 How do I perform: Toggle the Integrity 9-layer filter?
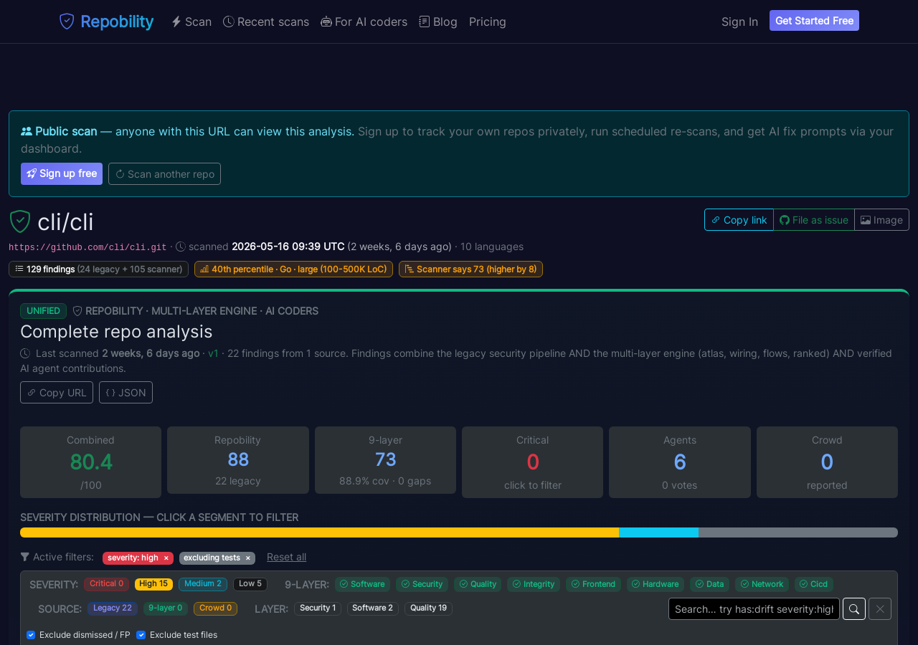534,584
